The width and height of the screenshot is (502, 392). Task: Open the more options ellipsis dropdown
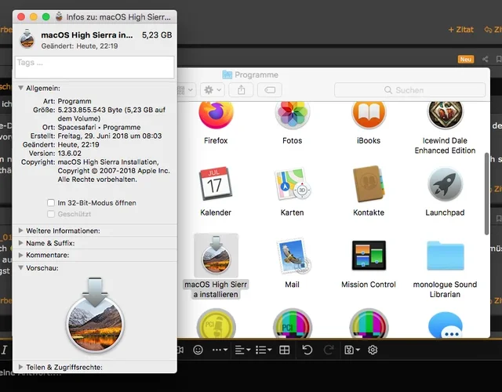pyautogui.click(x=220, y=350)
